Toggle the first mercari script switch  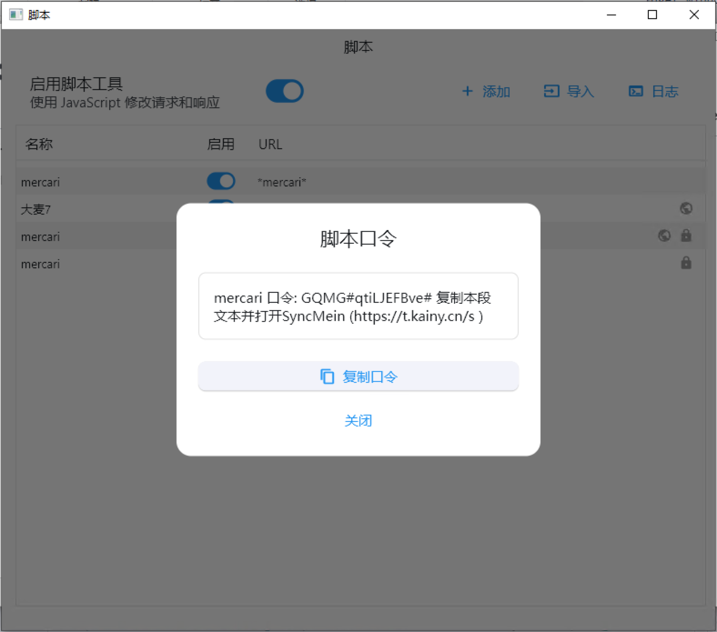point(221,181)
